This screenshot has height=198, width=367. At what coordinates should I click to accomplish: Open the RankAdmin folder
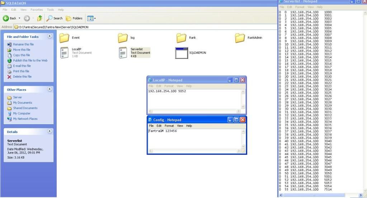[240, 38]
